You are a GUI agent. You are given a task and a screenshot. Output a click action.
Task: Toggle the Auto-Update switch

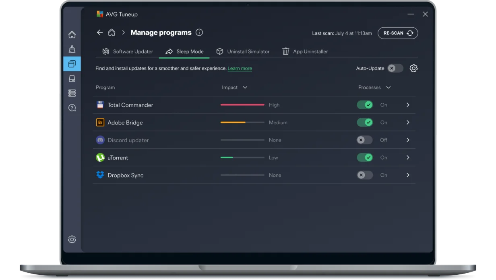[x=395, y=68]
